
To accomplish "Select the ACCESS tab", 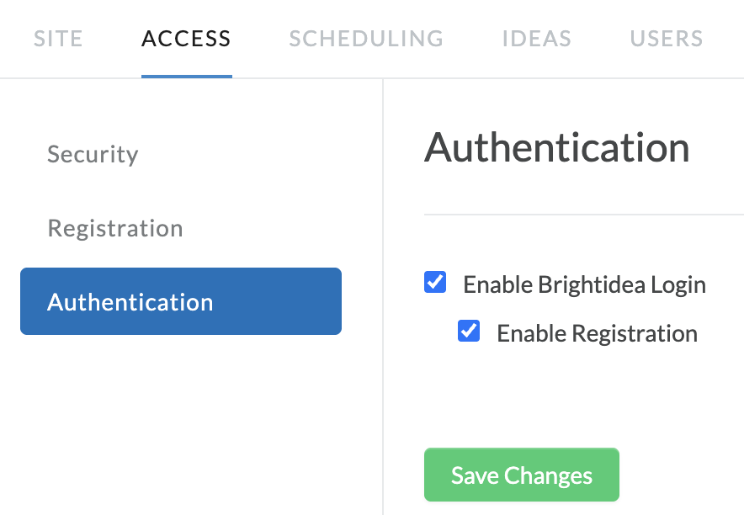I will 187,39.
